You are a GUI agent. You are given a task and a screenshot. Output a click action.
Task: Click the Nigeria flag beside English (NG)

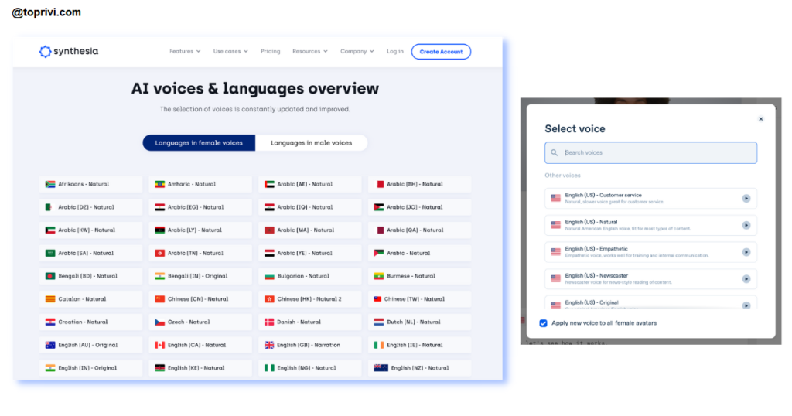point(269,367)
